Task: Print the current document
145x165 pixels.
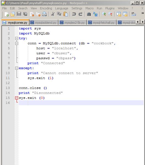Action: pos(44,14)
